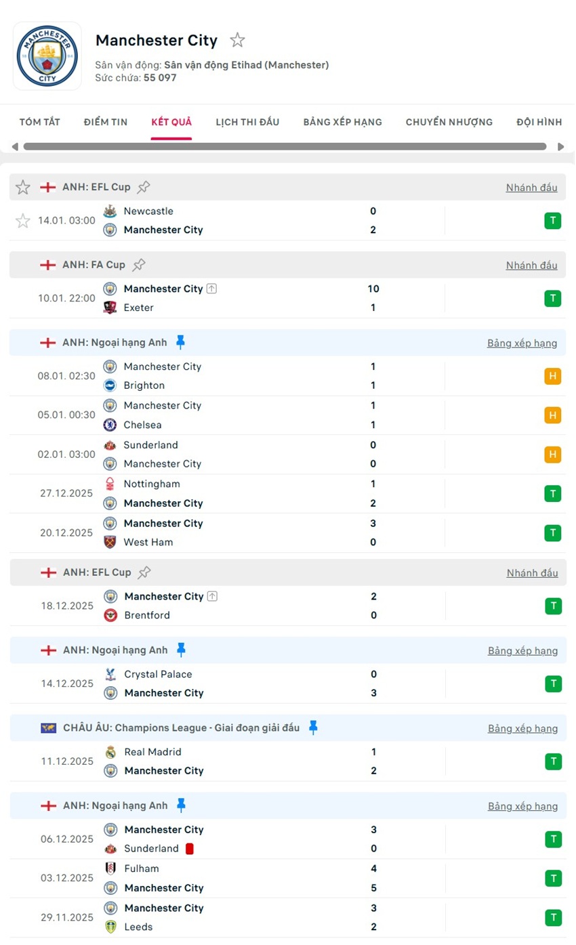Image resolution: width=576 pixels, height=945 pixels.
Task: Star the Newcastle vs Manchester City match
Action: point(22,220)
